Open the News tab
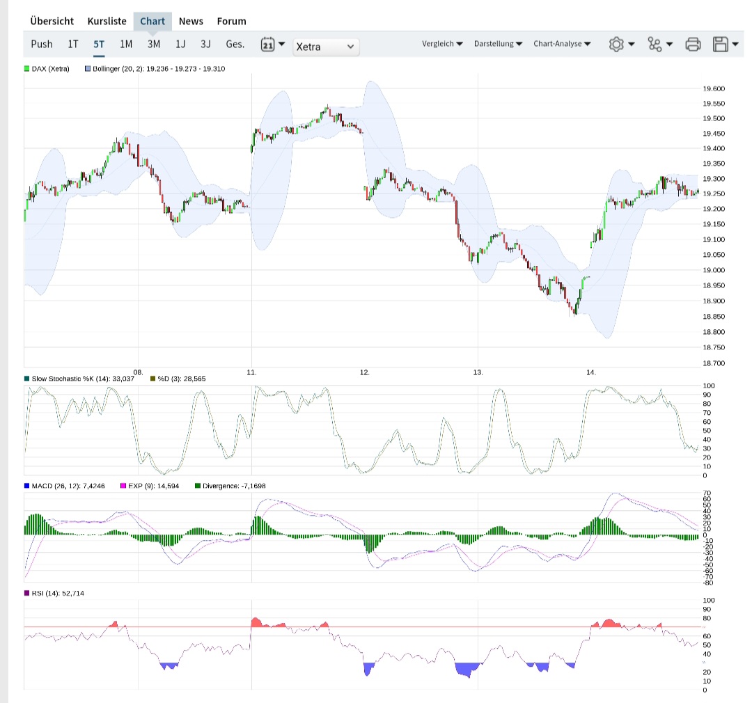The height and width of the screenshot is (703, 752). (x=191, y=21)
